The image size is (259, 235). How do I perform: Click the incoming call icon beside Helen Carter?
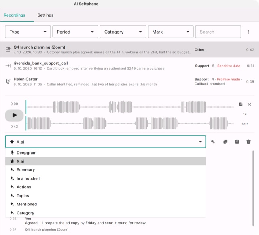(x=8, y=81)
